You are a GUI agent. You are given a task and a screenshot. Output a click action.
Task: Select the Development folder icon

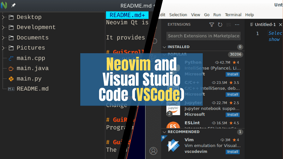click(x=11, y=27)
